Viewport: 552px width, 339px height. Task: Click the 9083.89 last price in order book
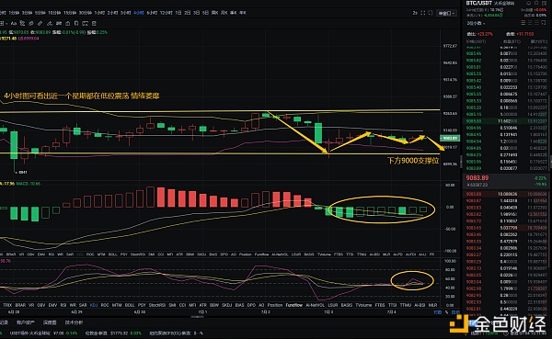(x=477, y=178)
